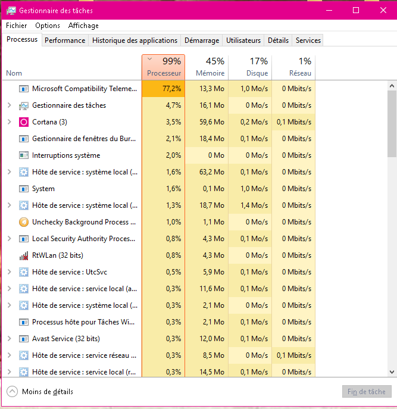
Task: Click the Gestionnaire des tâches process icon
Action: 24,105
